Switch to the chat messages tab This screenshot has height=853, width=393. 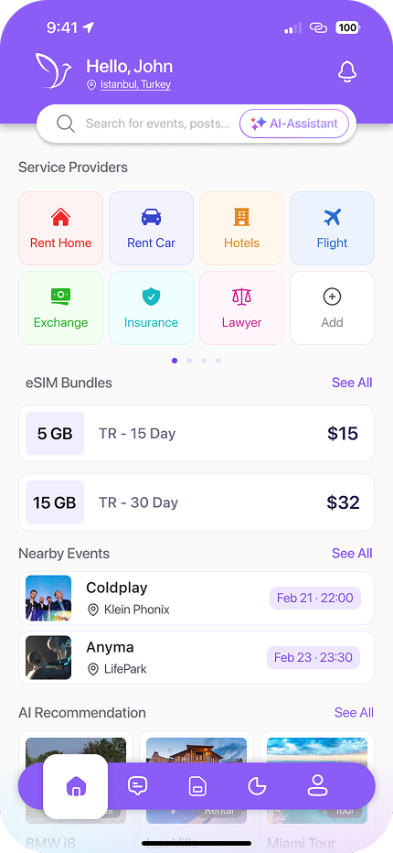pyautogui.click(x=137, y=786)
